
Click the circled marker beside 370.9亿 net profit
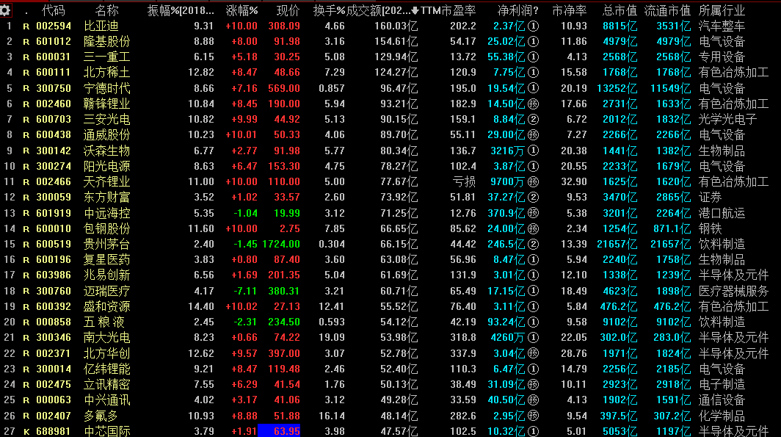(533, 213)
